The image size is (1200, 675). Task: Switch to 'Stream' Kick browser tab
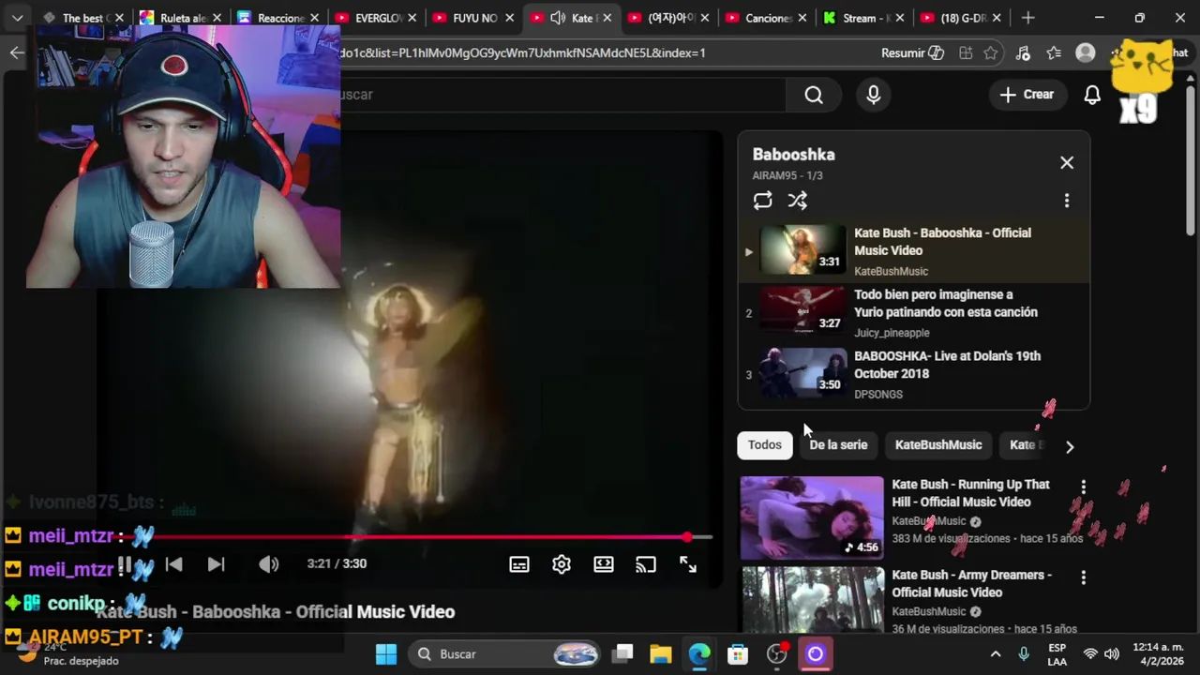point(864,18)
